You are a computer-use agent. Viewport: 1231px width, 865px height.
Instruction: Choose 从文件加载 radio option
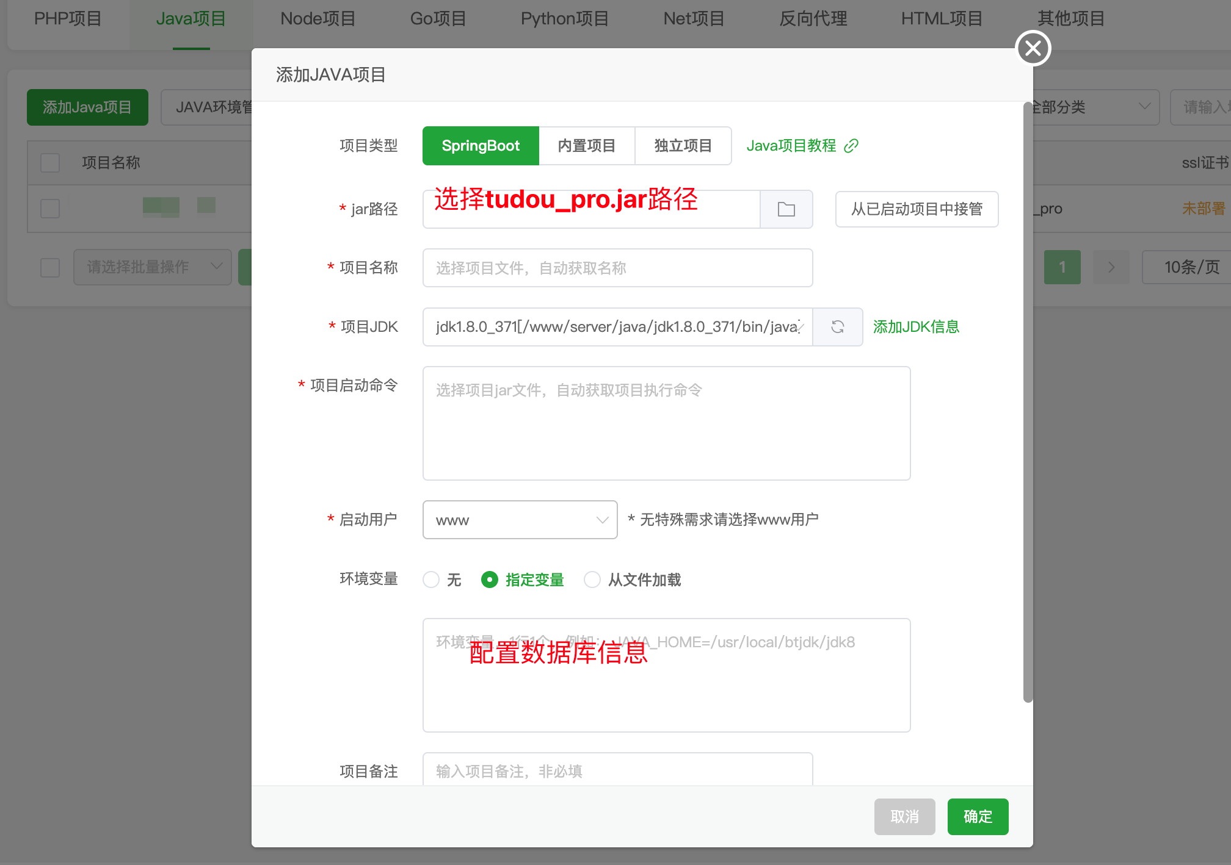click(x=592, y=580)
